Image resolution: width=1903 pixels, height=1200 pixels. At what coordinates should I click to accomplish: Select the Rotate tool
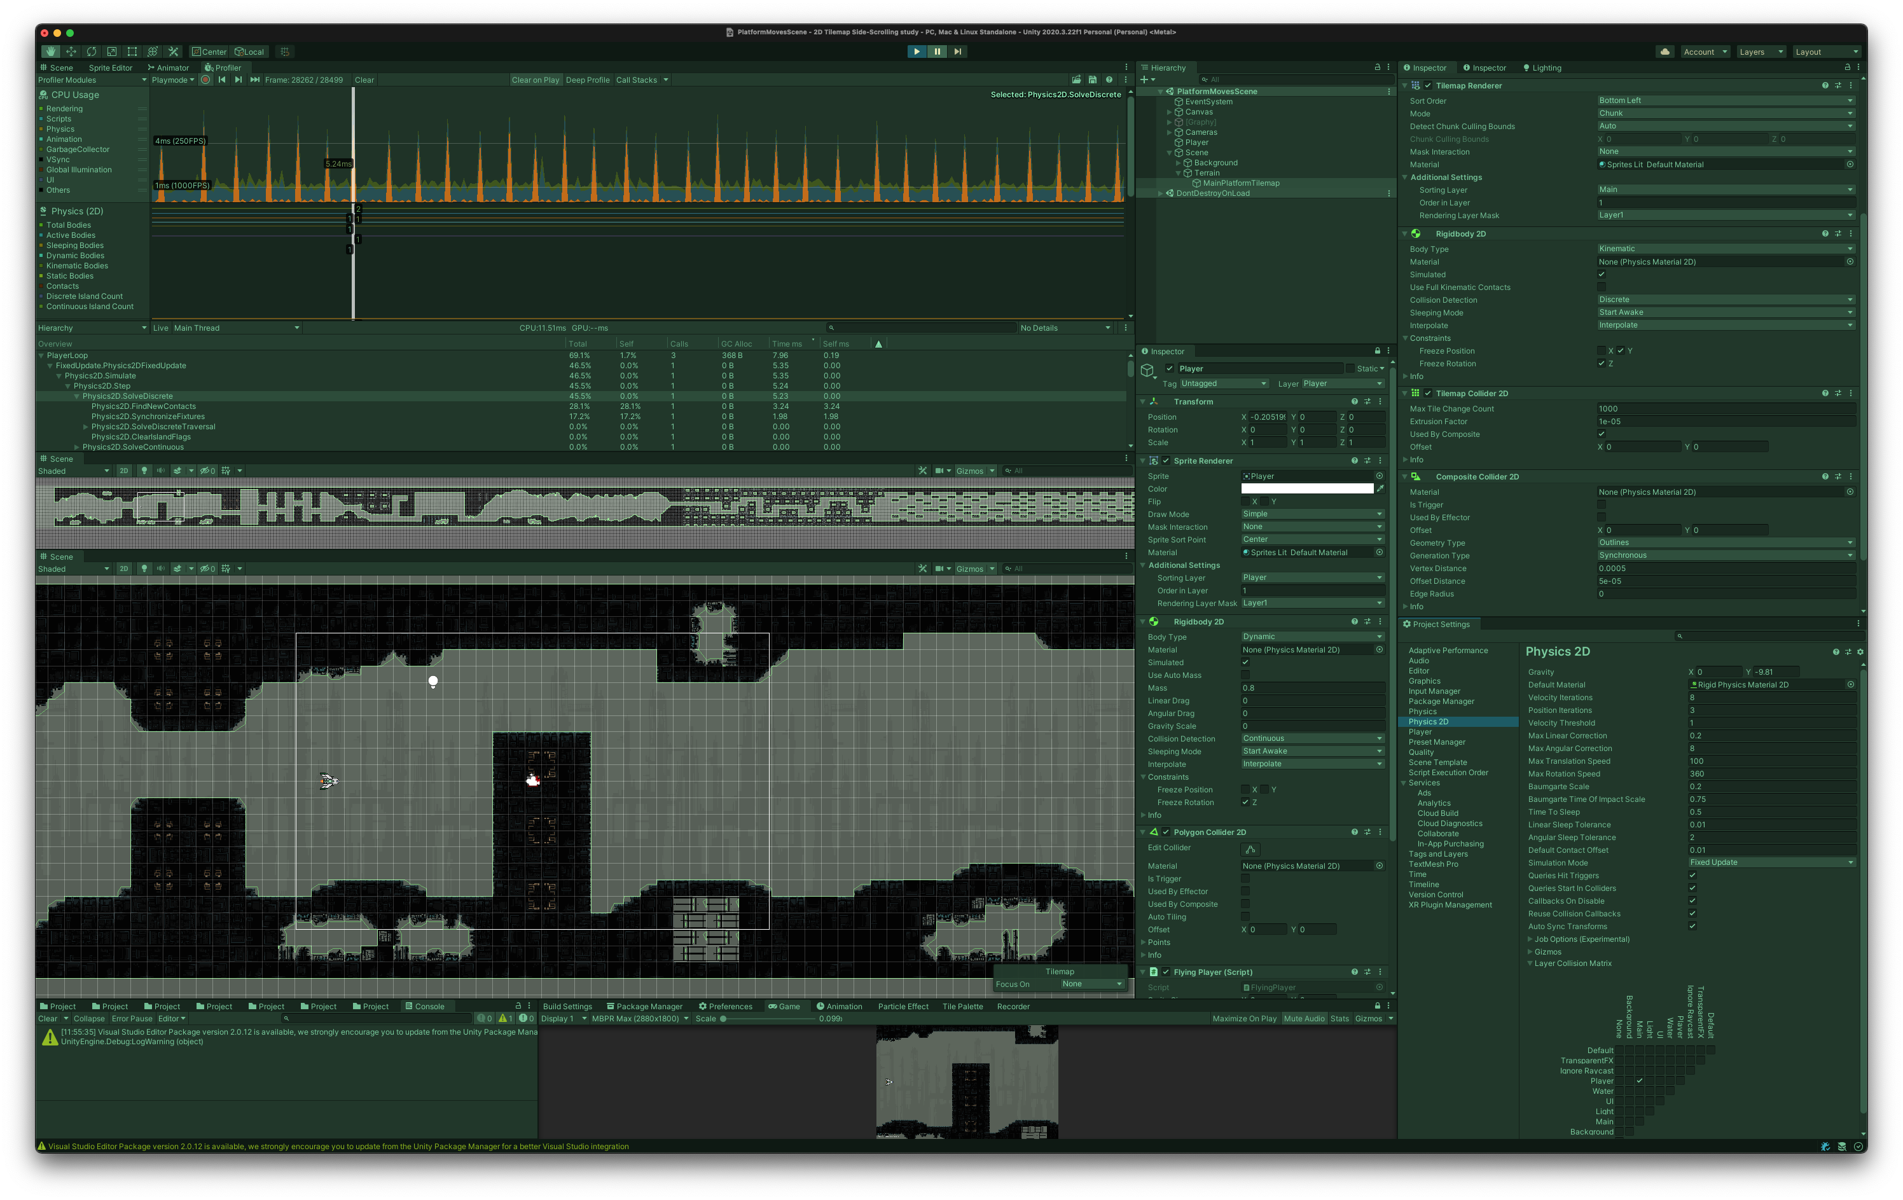click(92, 52)
